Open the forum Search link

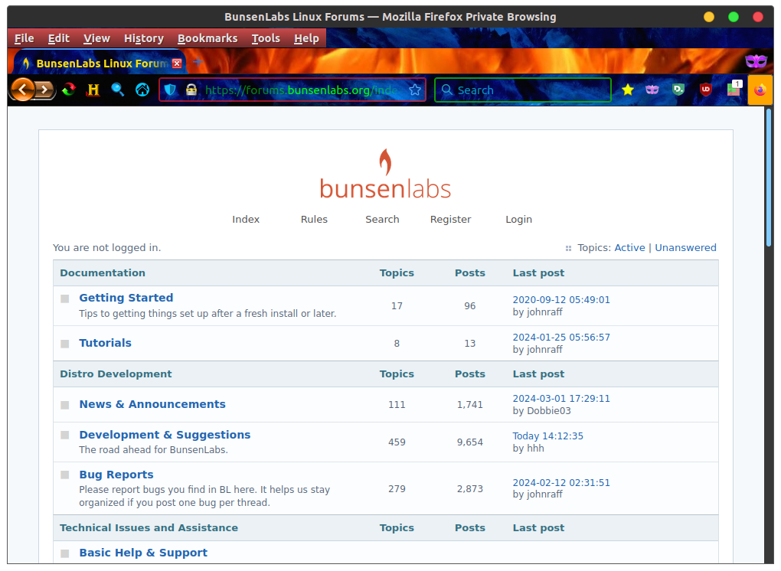383,219
